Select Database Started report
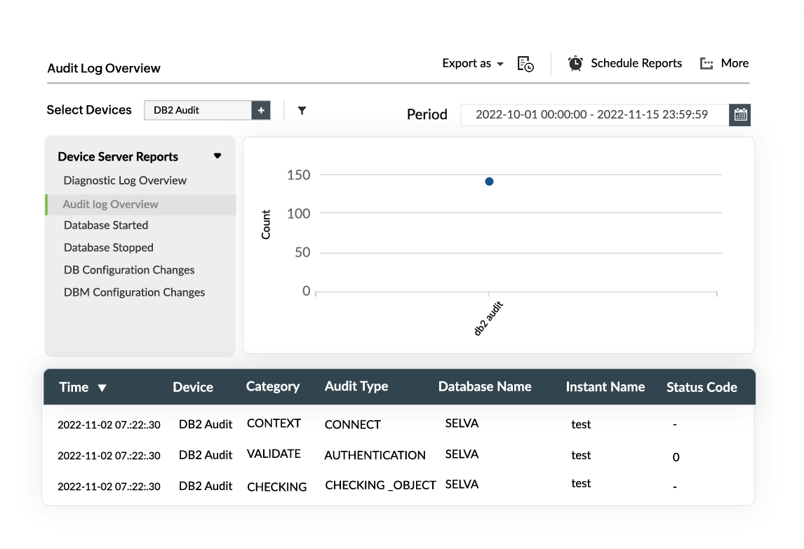The width and height of the screenshot is (804, 549). (x=106, y=225)
